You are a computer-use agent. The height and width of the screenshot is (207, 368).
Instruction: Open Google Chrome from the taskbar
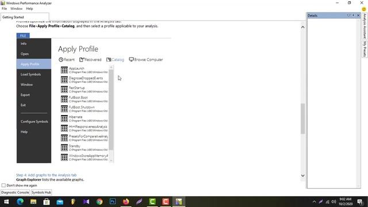(x=99, y=202)
